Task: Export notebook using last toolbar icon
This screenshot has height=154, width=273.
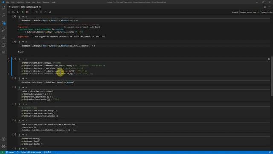Action: [50, 12]
